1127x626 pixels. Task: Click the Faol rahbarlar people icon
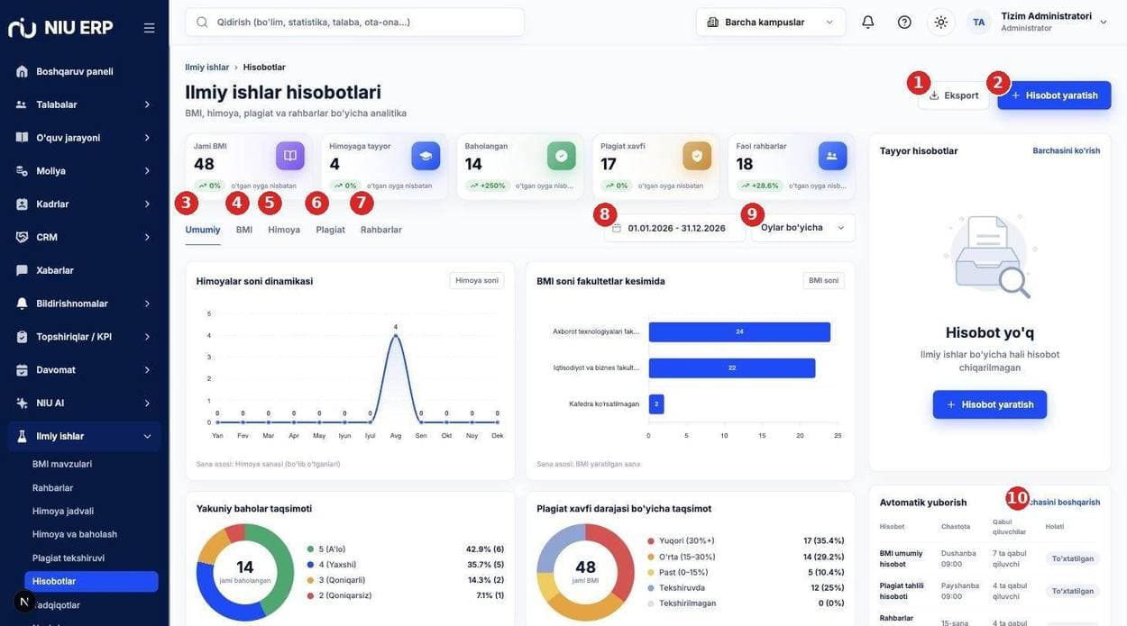tap(832, 156)
